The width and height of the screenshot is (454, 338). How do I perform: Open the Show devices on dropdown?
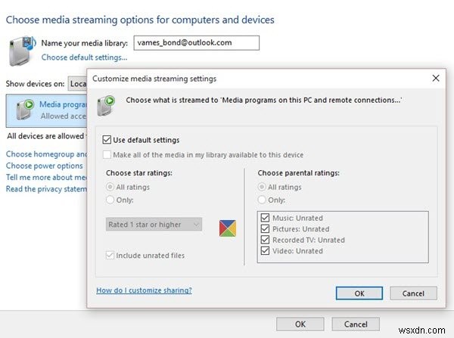coord(77,82)
